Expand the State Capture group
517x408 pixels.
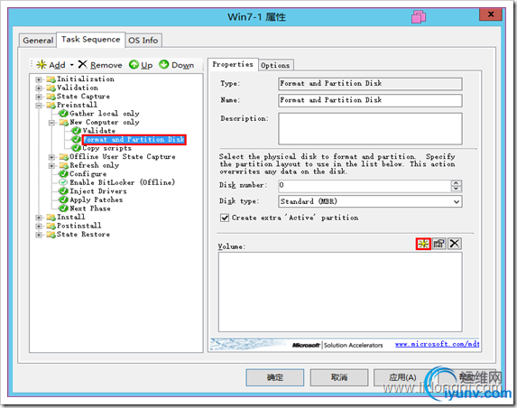(x=39, y=97)
